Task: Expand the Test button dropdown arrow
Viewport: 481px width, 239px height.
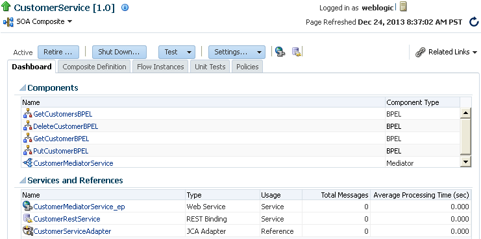Action: pos(189,52)
